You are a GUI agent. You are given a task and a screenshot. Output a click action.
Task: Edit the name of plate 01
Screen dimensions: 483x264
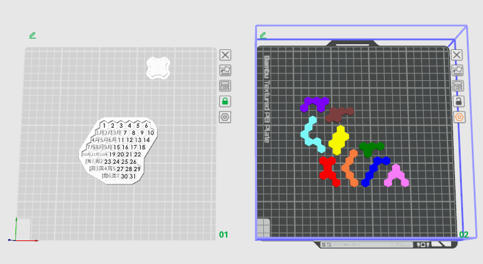32,35
